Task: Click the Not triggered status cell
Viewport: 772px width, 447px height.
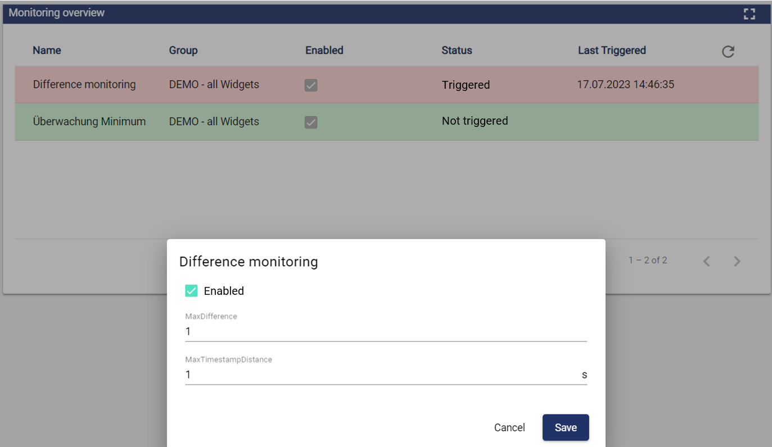Action: pos(475,121)
